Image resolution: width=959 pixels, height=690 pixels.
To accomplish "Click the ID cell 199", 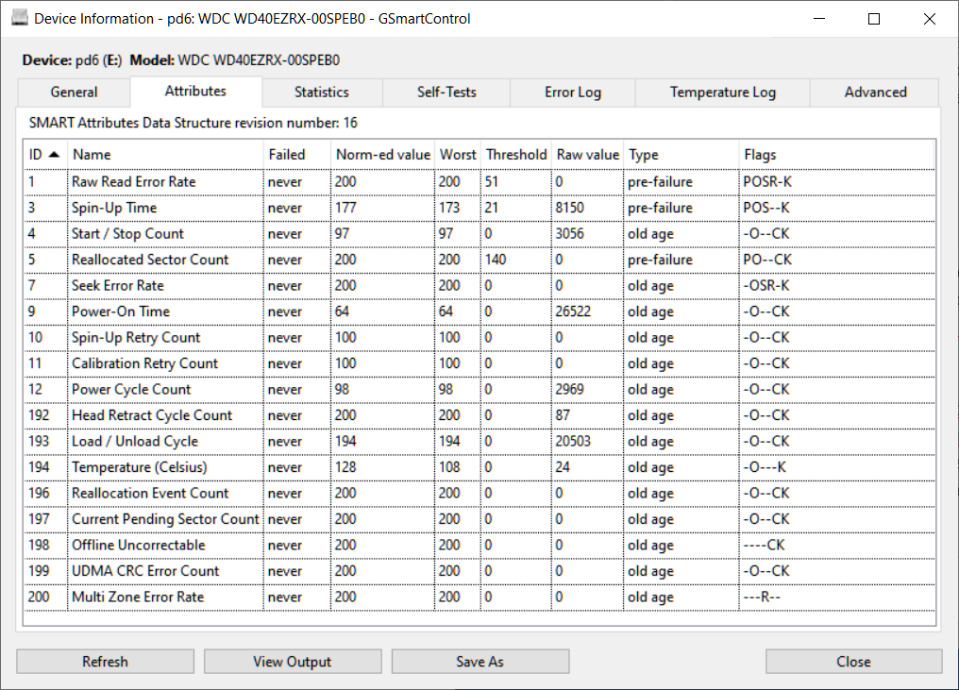I will (39, 571).
